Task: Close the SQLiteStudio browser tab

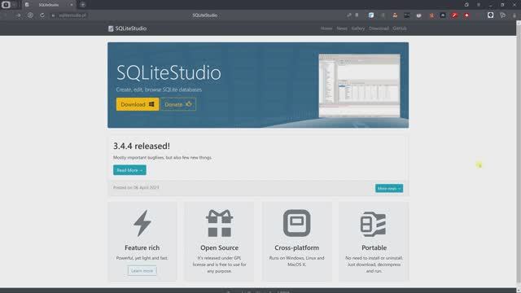Action: [72, 5]
